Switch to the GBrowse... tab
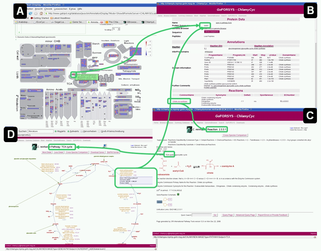The height and width of the screenshot is (251, 321). 131,22
